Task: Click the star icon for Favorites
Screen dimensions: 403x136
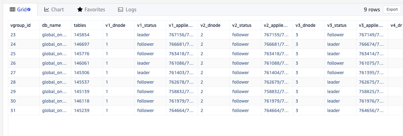Action: 80,9
